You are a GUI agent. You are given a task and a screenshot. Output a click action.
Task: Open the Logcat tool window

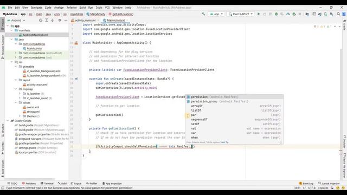tap(76, 184)
